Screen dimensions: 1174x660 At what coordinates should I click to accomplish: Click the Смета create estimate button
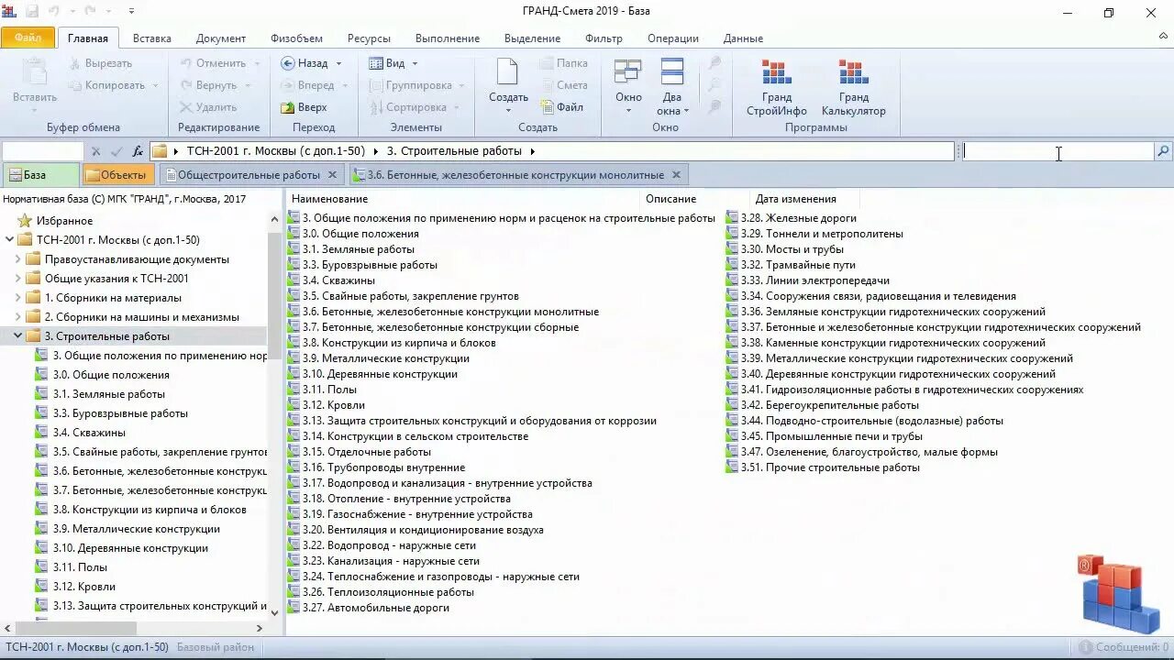click(564, 85)
